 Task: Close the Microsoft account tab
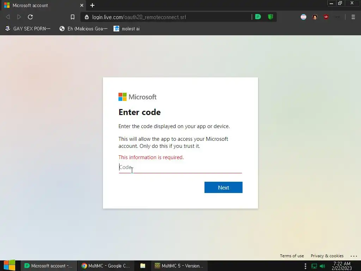pos(82,5)
